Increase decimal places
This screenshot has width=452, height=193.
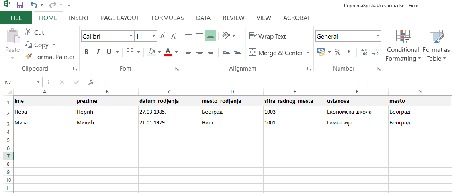point(364,52)
